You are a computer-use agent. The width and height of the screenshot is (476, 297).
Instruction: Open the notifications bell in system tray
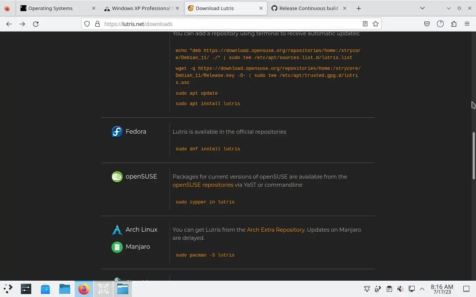tap(367, 289)
